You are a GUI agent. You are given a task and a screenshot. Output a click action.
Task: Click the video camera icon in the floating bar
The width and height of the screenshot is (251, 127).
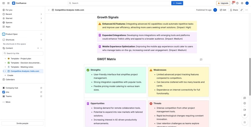[244, 110]
